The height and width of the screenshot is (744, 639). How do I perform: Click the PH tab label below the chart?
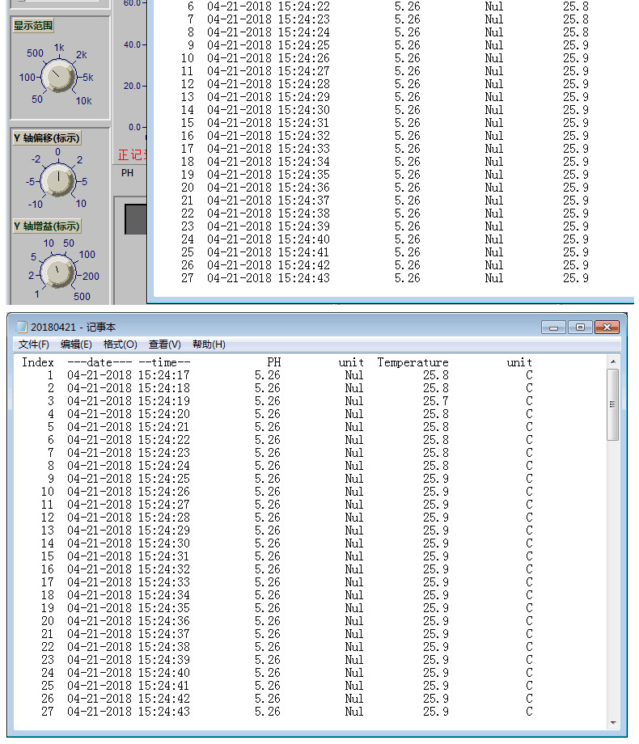[127, 173]
